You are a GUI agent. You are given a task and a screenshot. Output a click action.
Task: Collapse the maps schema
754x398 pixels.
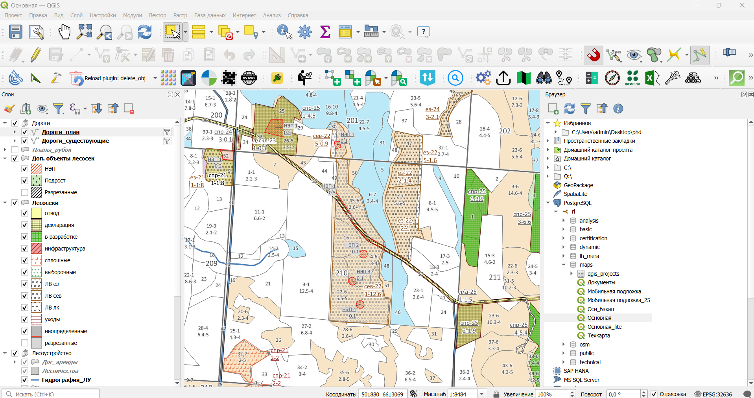click(x=564, y=265)
